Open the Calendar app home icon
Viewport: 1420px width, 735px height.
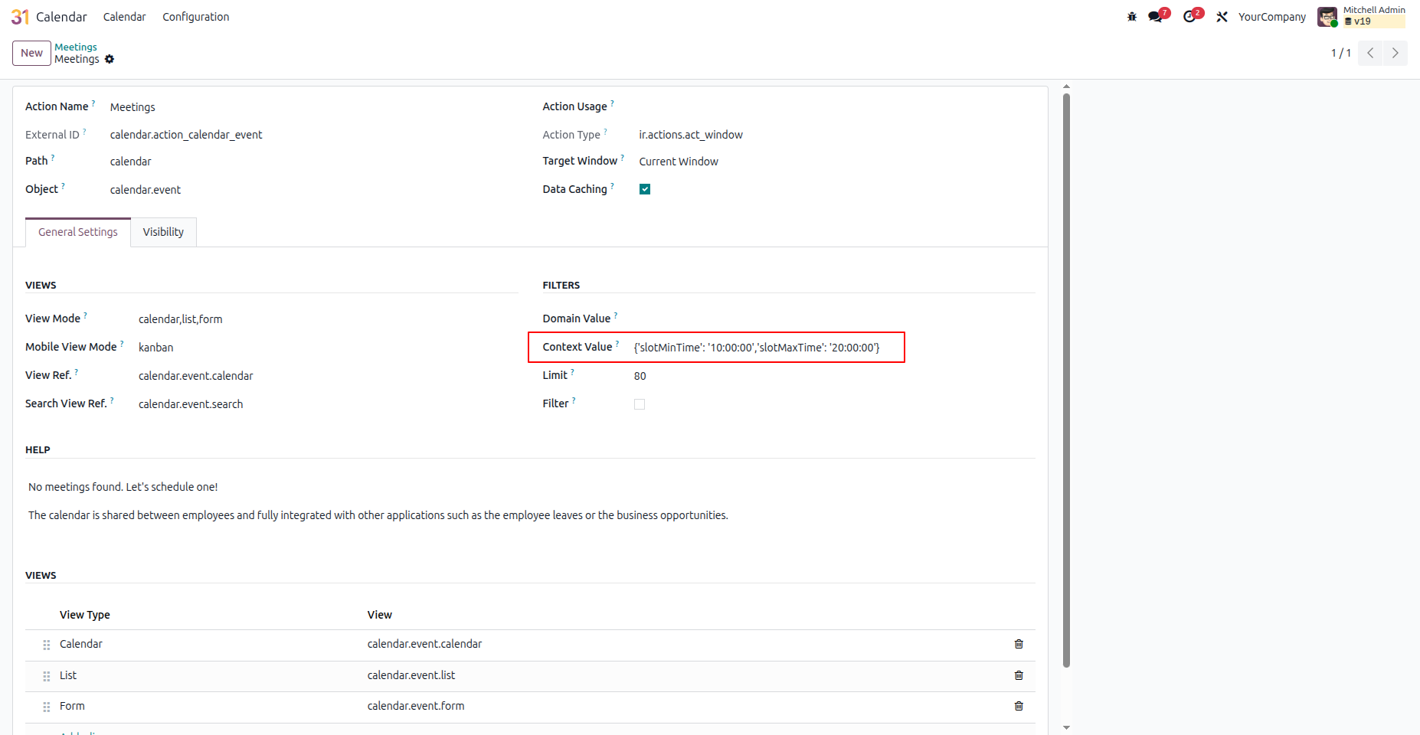point(20,17)
